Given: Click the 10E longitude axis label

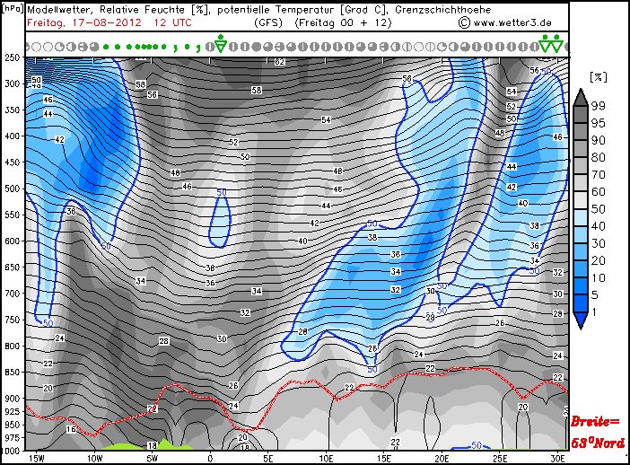Looking at the screenshot, I should 325,457.
